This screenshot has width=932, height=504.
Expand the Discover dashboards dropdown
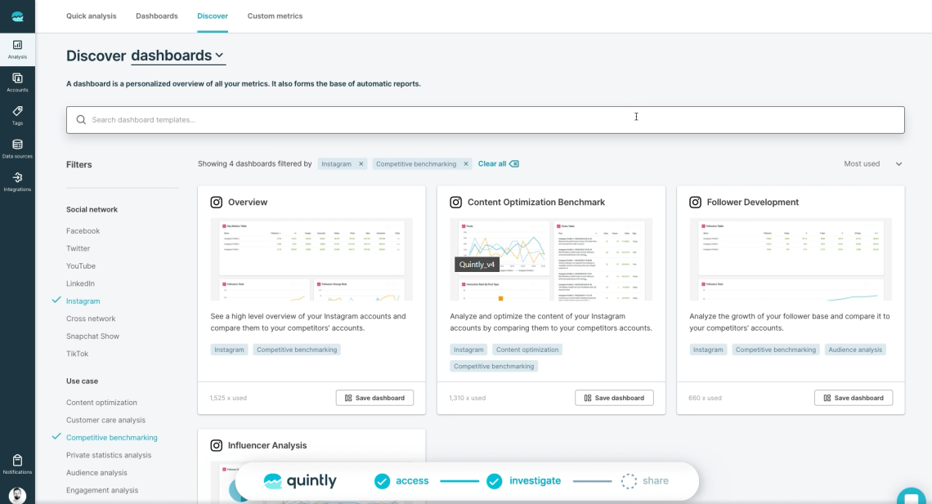coord(177,56)
